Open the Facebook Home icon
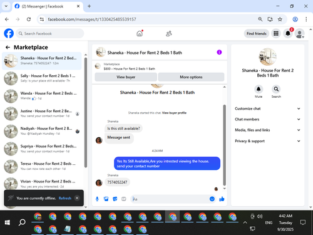The height and width of the screenshot is (235, 313). 140,33
